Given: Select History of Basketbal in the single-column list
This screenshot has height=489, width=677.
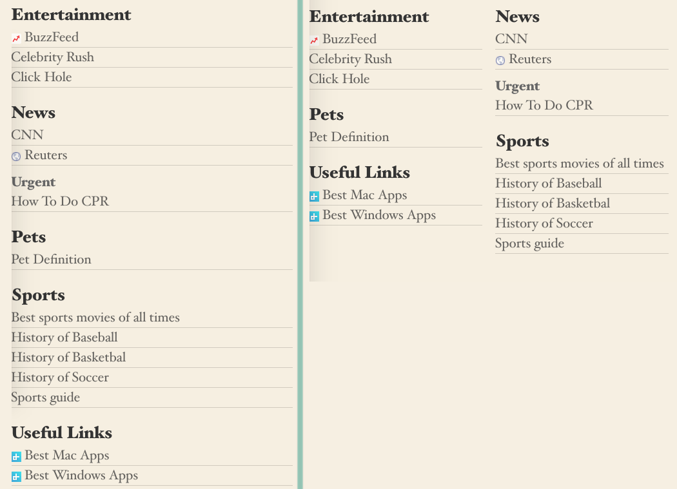Looking at the screenshot, I should (68, 357).
